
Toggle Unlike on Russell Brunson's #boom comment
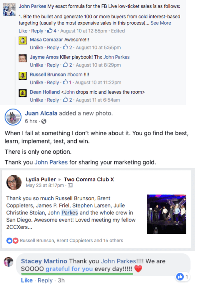tap(37, 82)
